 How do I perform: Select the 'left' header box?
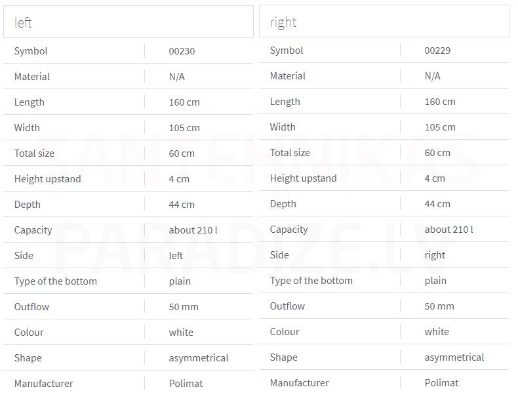click(x=129, y=22)
